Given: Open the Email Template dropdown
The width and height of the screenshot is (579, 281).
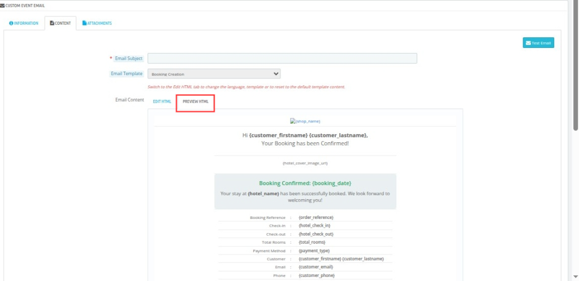Looking at the screenshot, I should click(x=214, y=74).
